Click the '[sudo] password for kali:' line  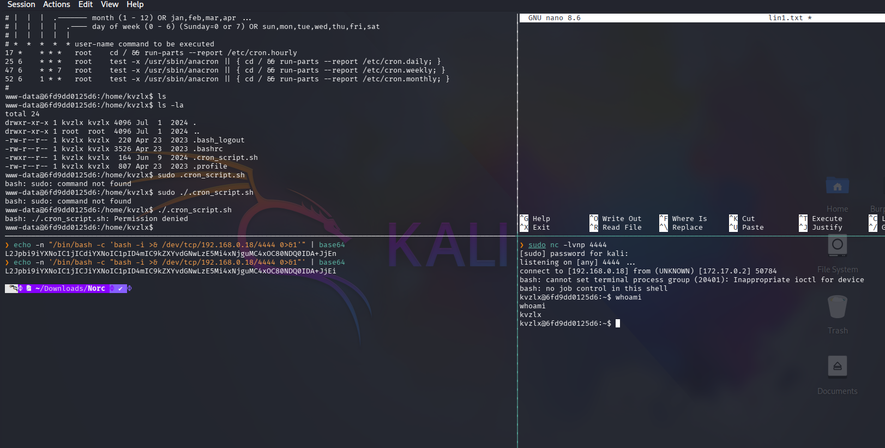click(x=574, y=254)
